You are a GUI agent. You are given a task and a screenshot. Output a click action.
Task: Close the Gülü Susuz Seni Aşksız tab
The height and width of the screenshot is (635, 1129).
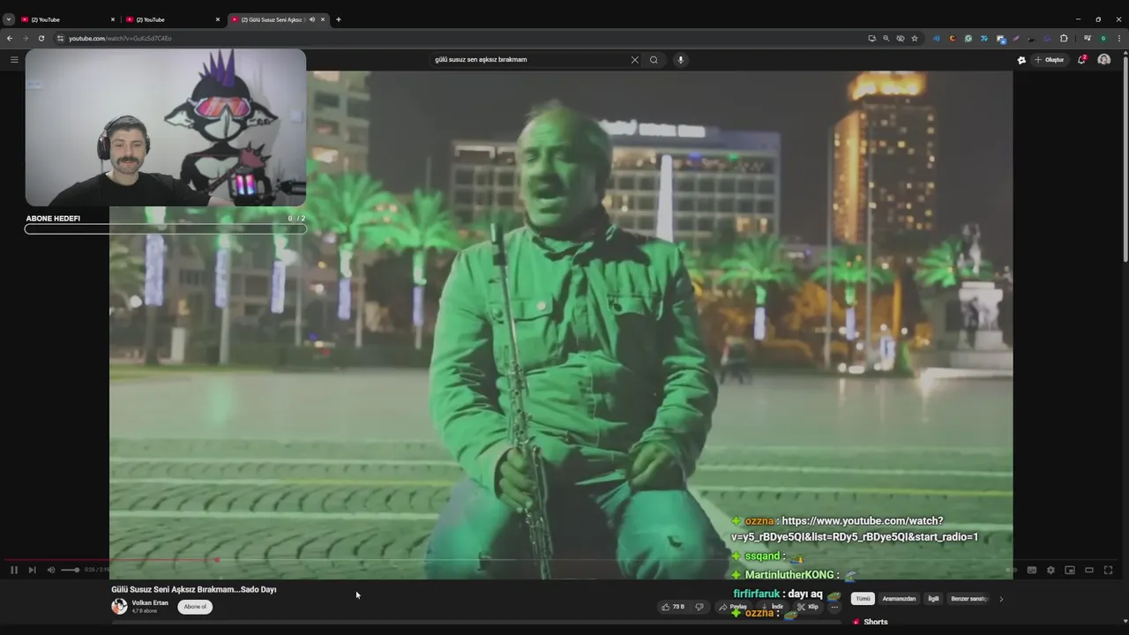tap(323, 19)
